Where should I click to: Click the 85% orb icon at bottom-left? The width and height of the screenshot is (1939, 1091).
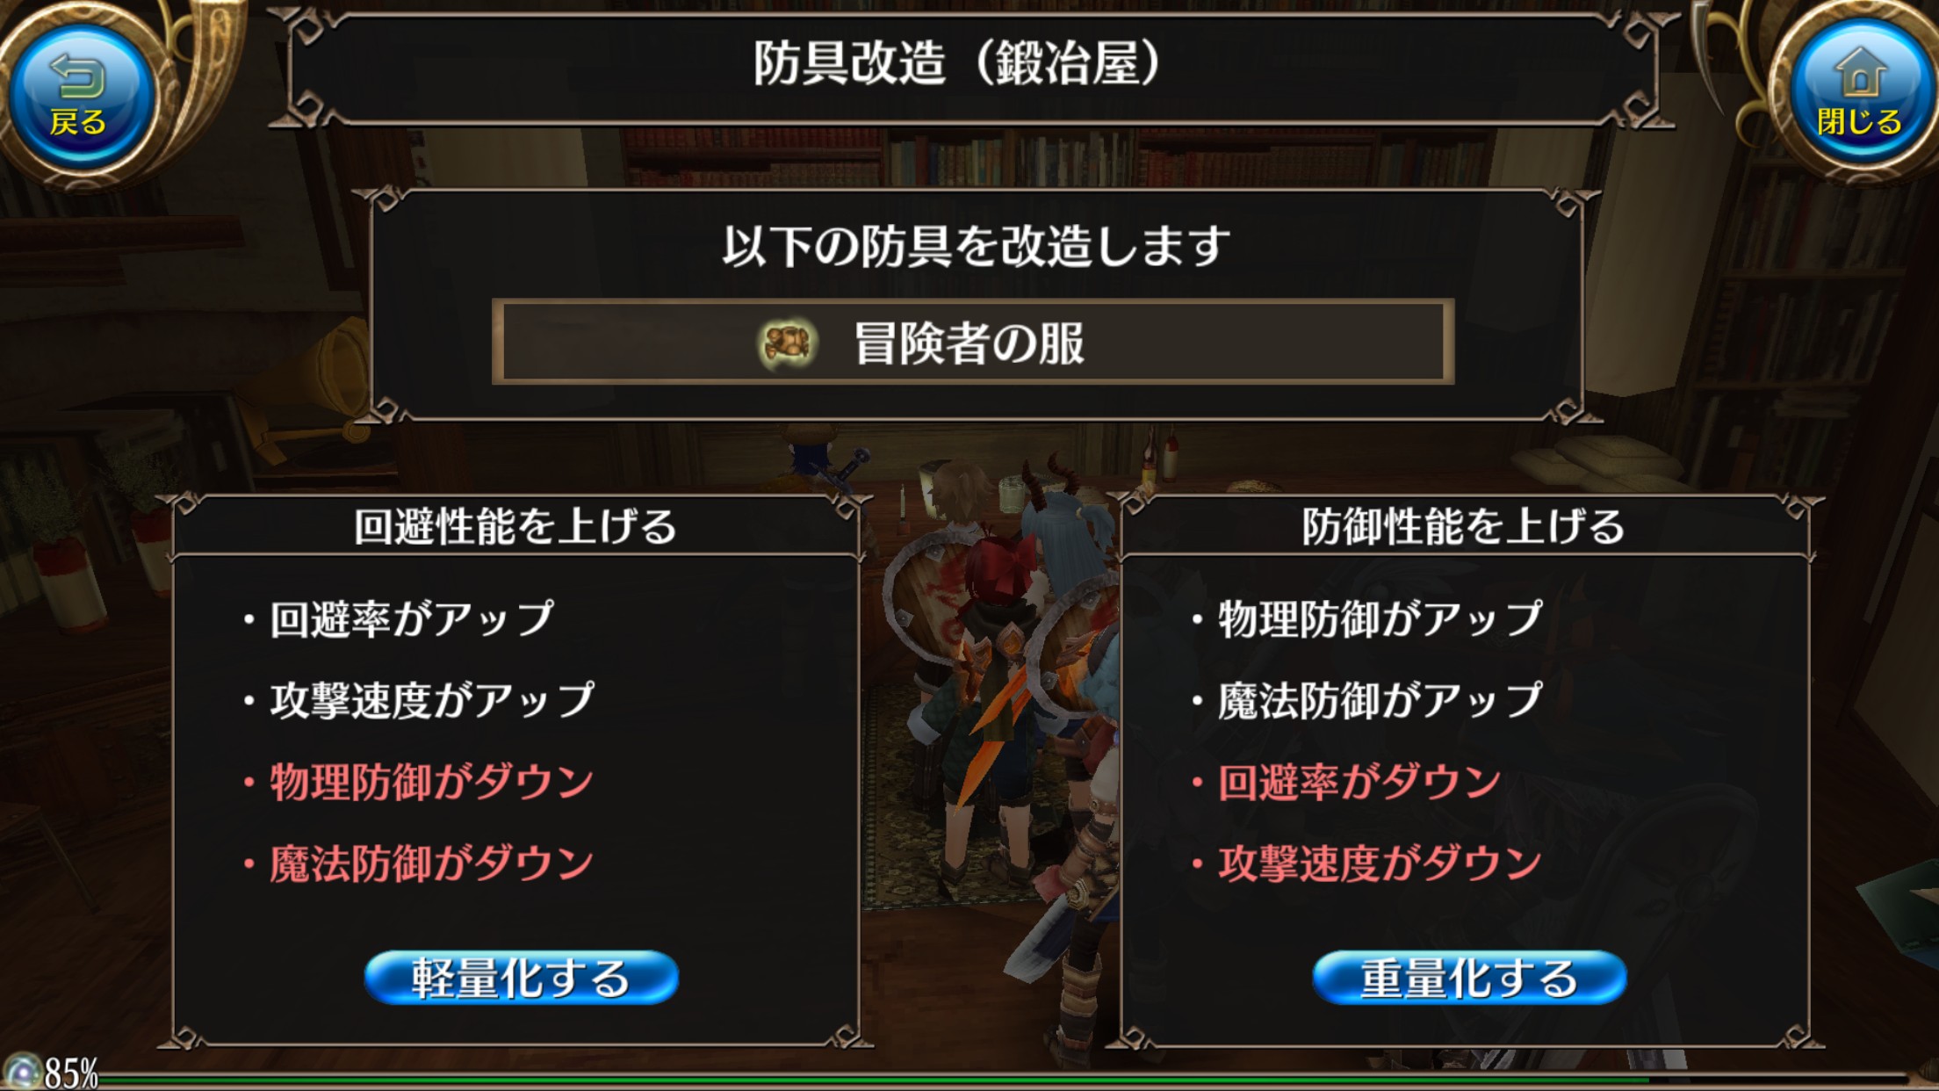tap(22, 1073)
